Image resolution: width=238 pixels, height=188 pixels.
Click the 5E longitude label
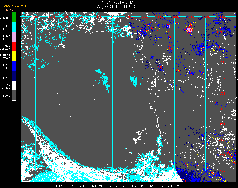(130, 17)
